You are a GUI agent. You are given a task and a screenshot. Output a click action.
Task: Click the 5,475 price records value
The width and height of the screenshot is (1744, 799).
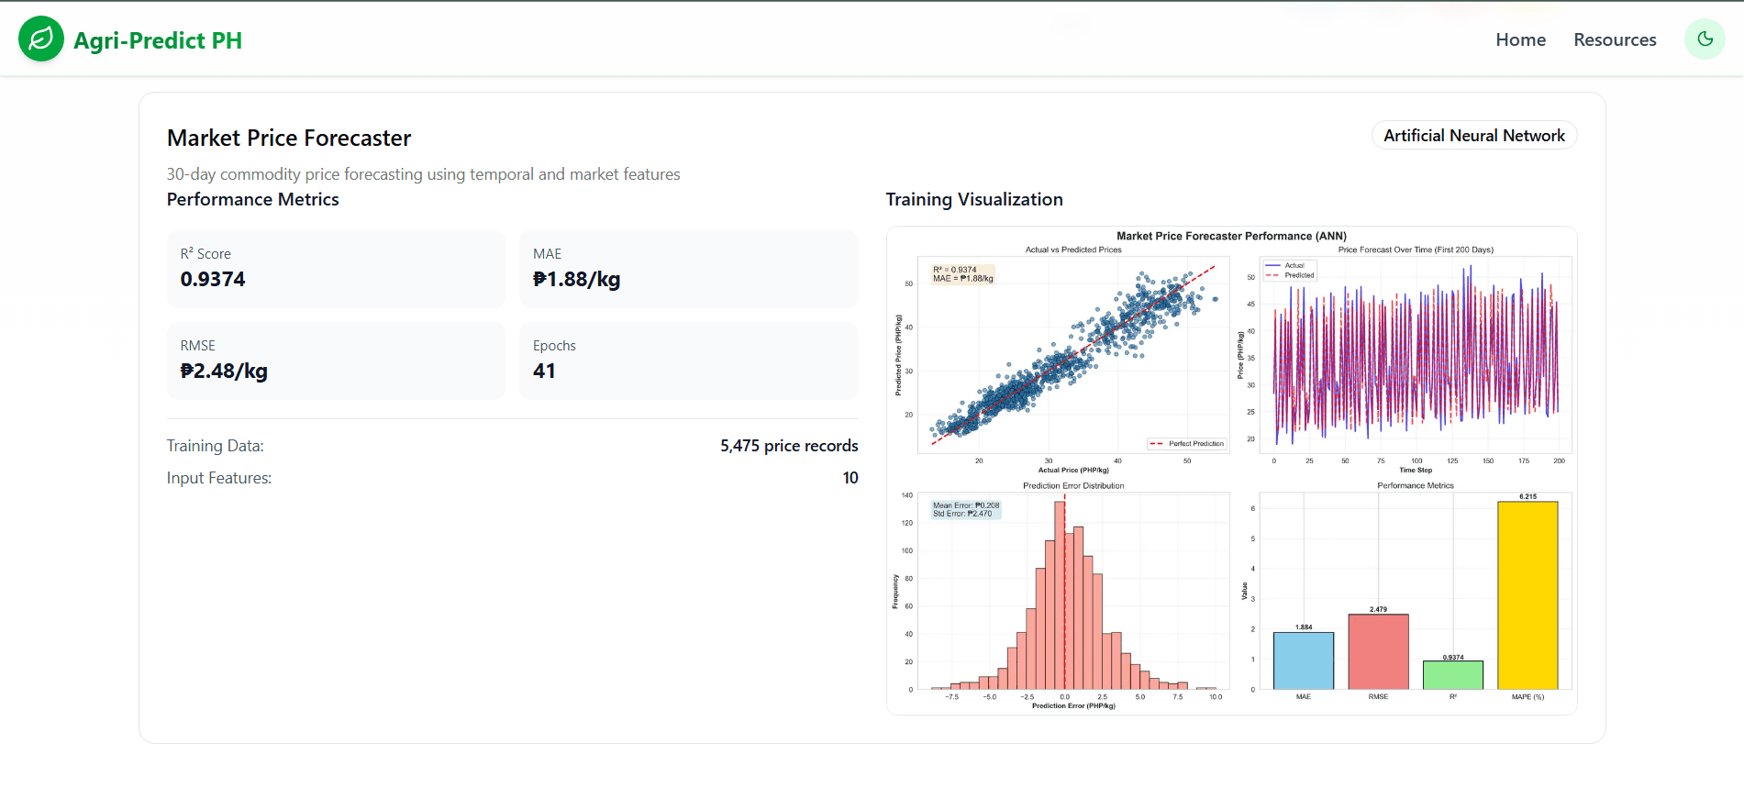click(789, 446)
